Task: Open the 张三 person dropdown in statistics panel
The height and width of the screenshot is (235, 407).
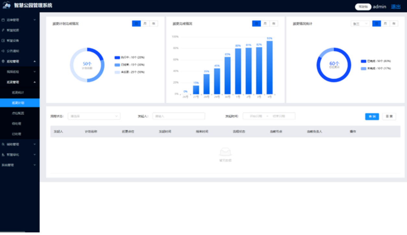Action: pos(360,24)
